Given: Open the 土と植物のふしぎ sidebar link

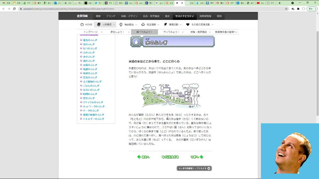Looking at the screenshot, I should click(x=92, y=82).
